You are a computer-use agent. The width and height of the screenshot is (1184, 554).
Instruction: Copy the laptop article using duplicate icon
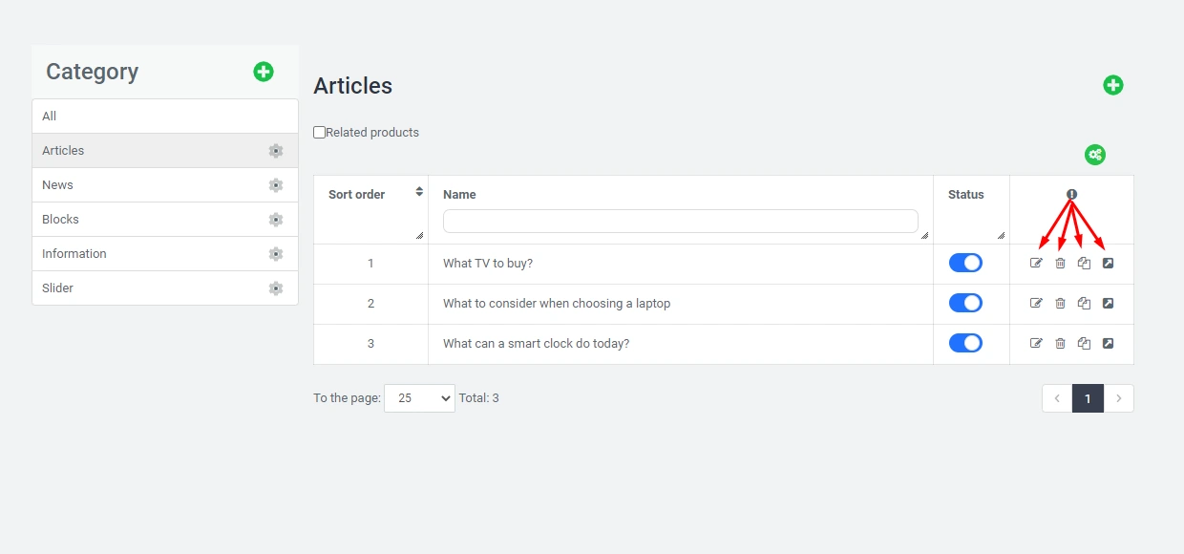(x=1084, y=304)
